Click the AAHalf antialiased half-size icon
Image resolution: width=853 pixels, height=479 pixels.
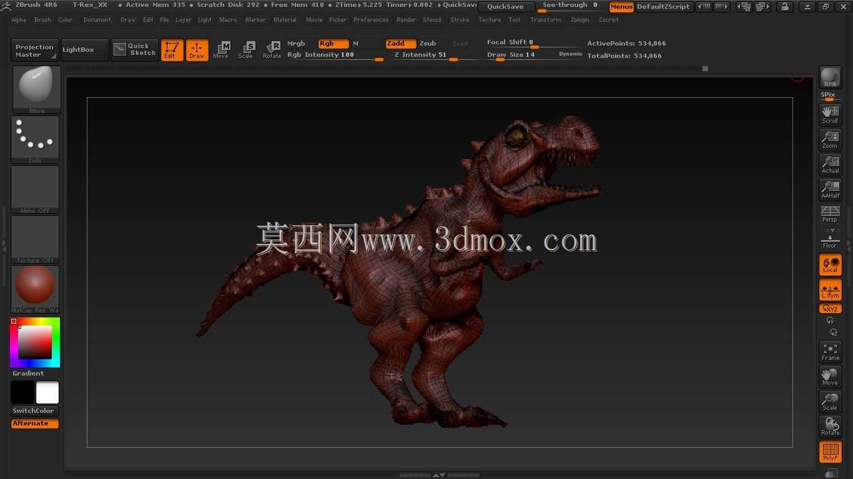(830, 189)
